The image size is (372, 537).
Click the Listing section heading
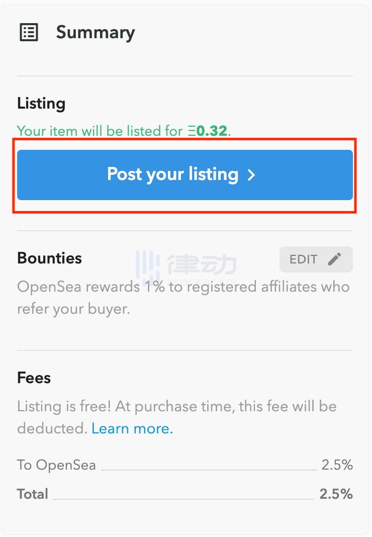(x=41, y=104)
